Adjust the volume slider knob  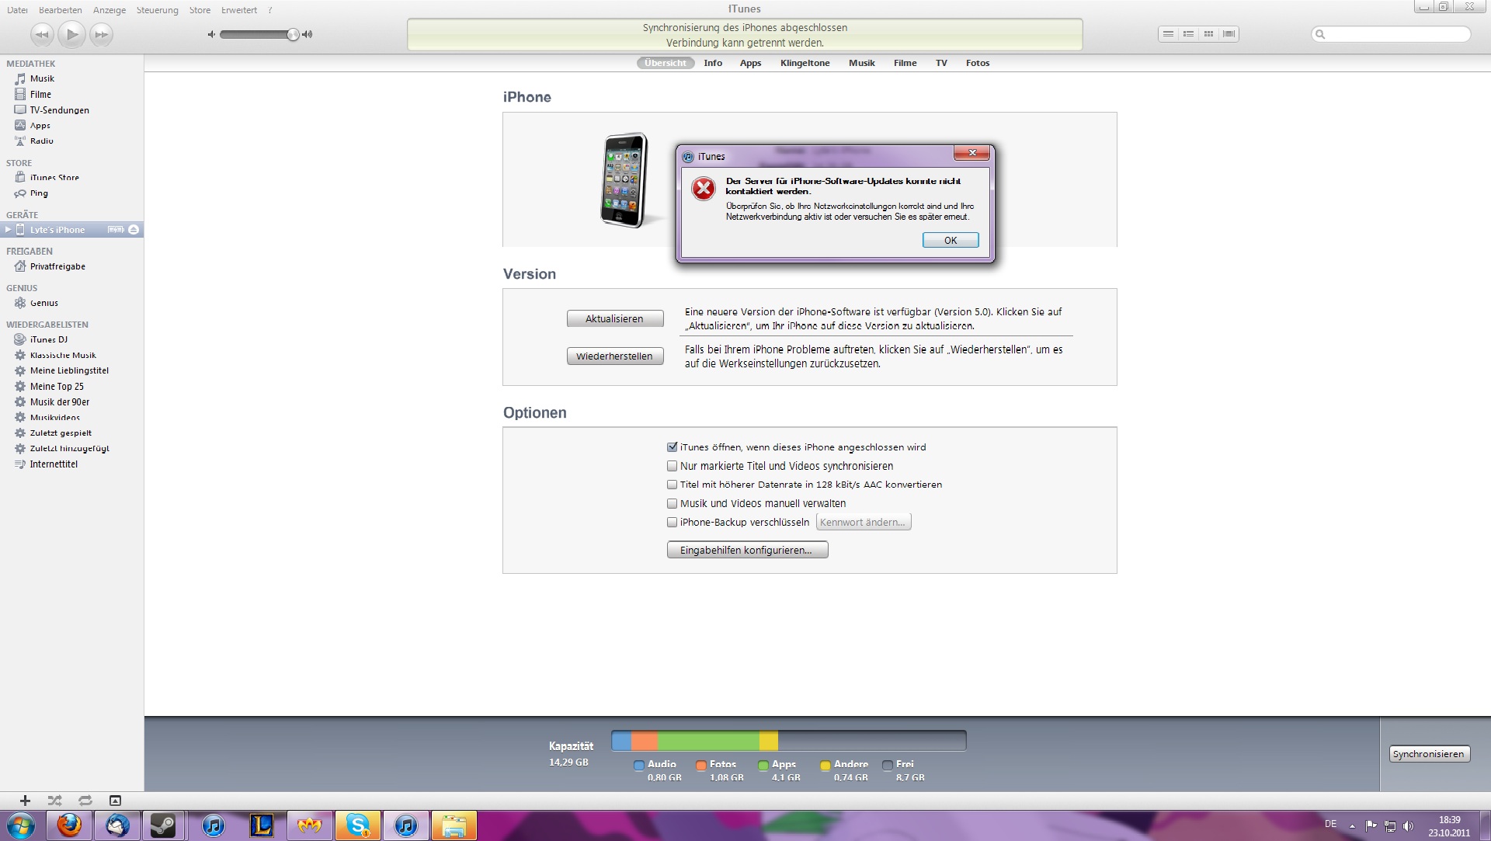click(x=293, y=34)
